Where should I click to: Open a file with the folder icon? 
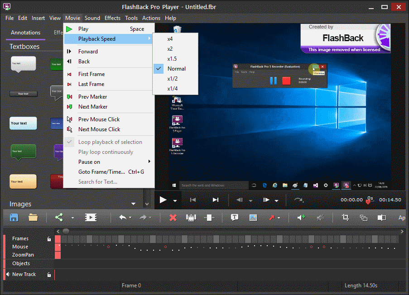point(33,217)
